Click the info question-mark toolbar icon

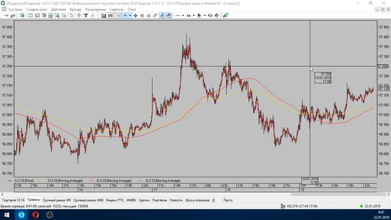[x=79, y=15]
